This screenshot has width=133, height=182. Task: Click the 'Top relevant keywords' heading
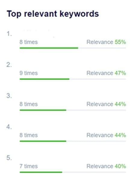pos(53,14)
